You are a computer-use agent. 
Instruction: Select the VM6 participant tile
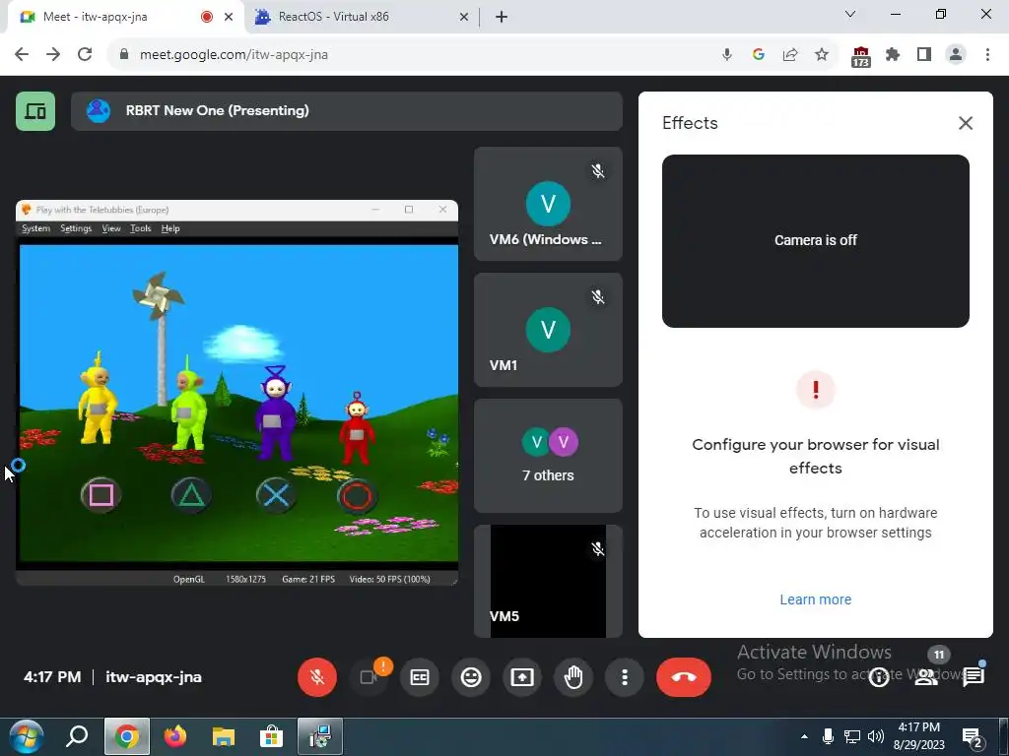(548, 204)
